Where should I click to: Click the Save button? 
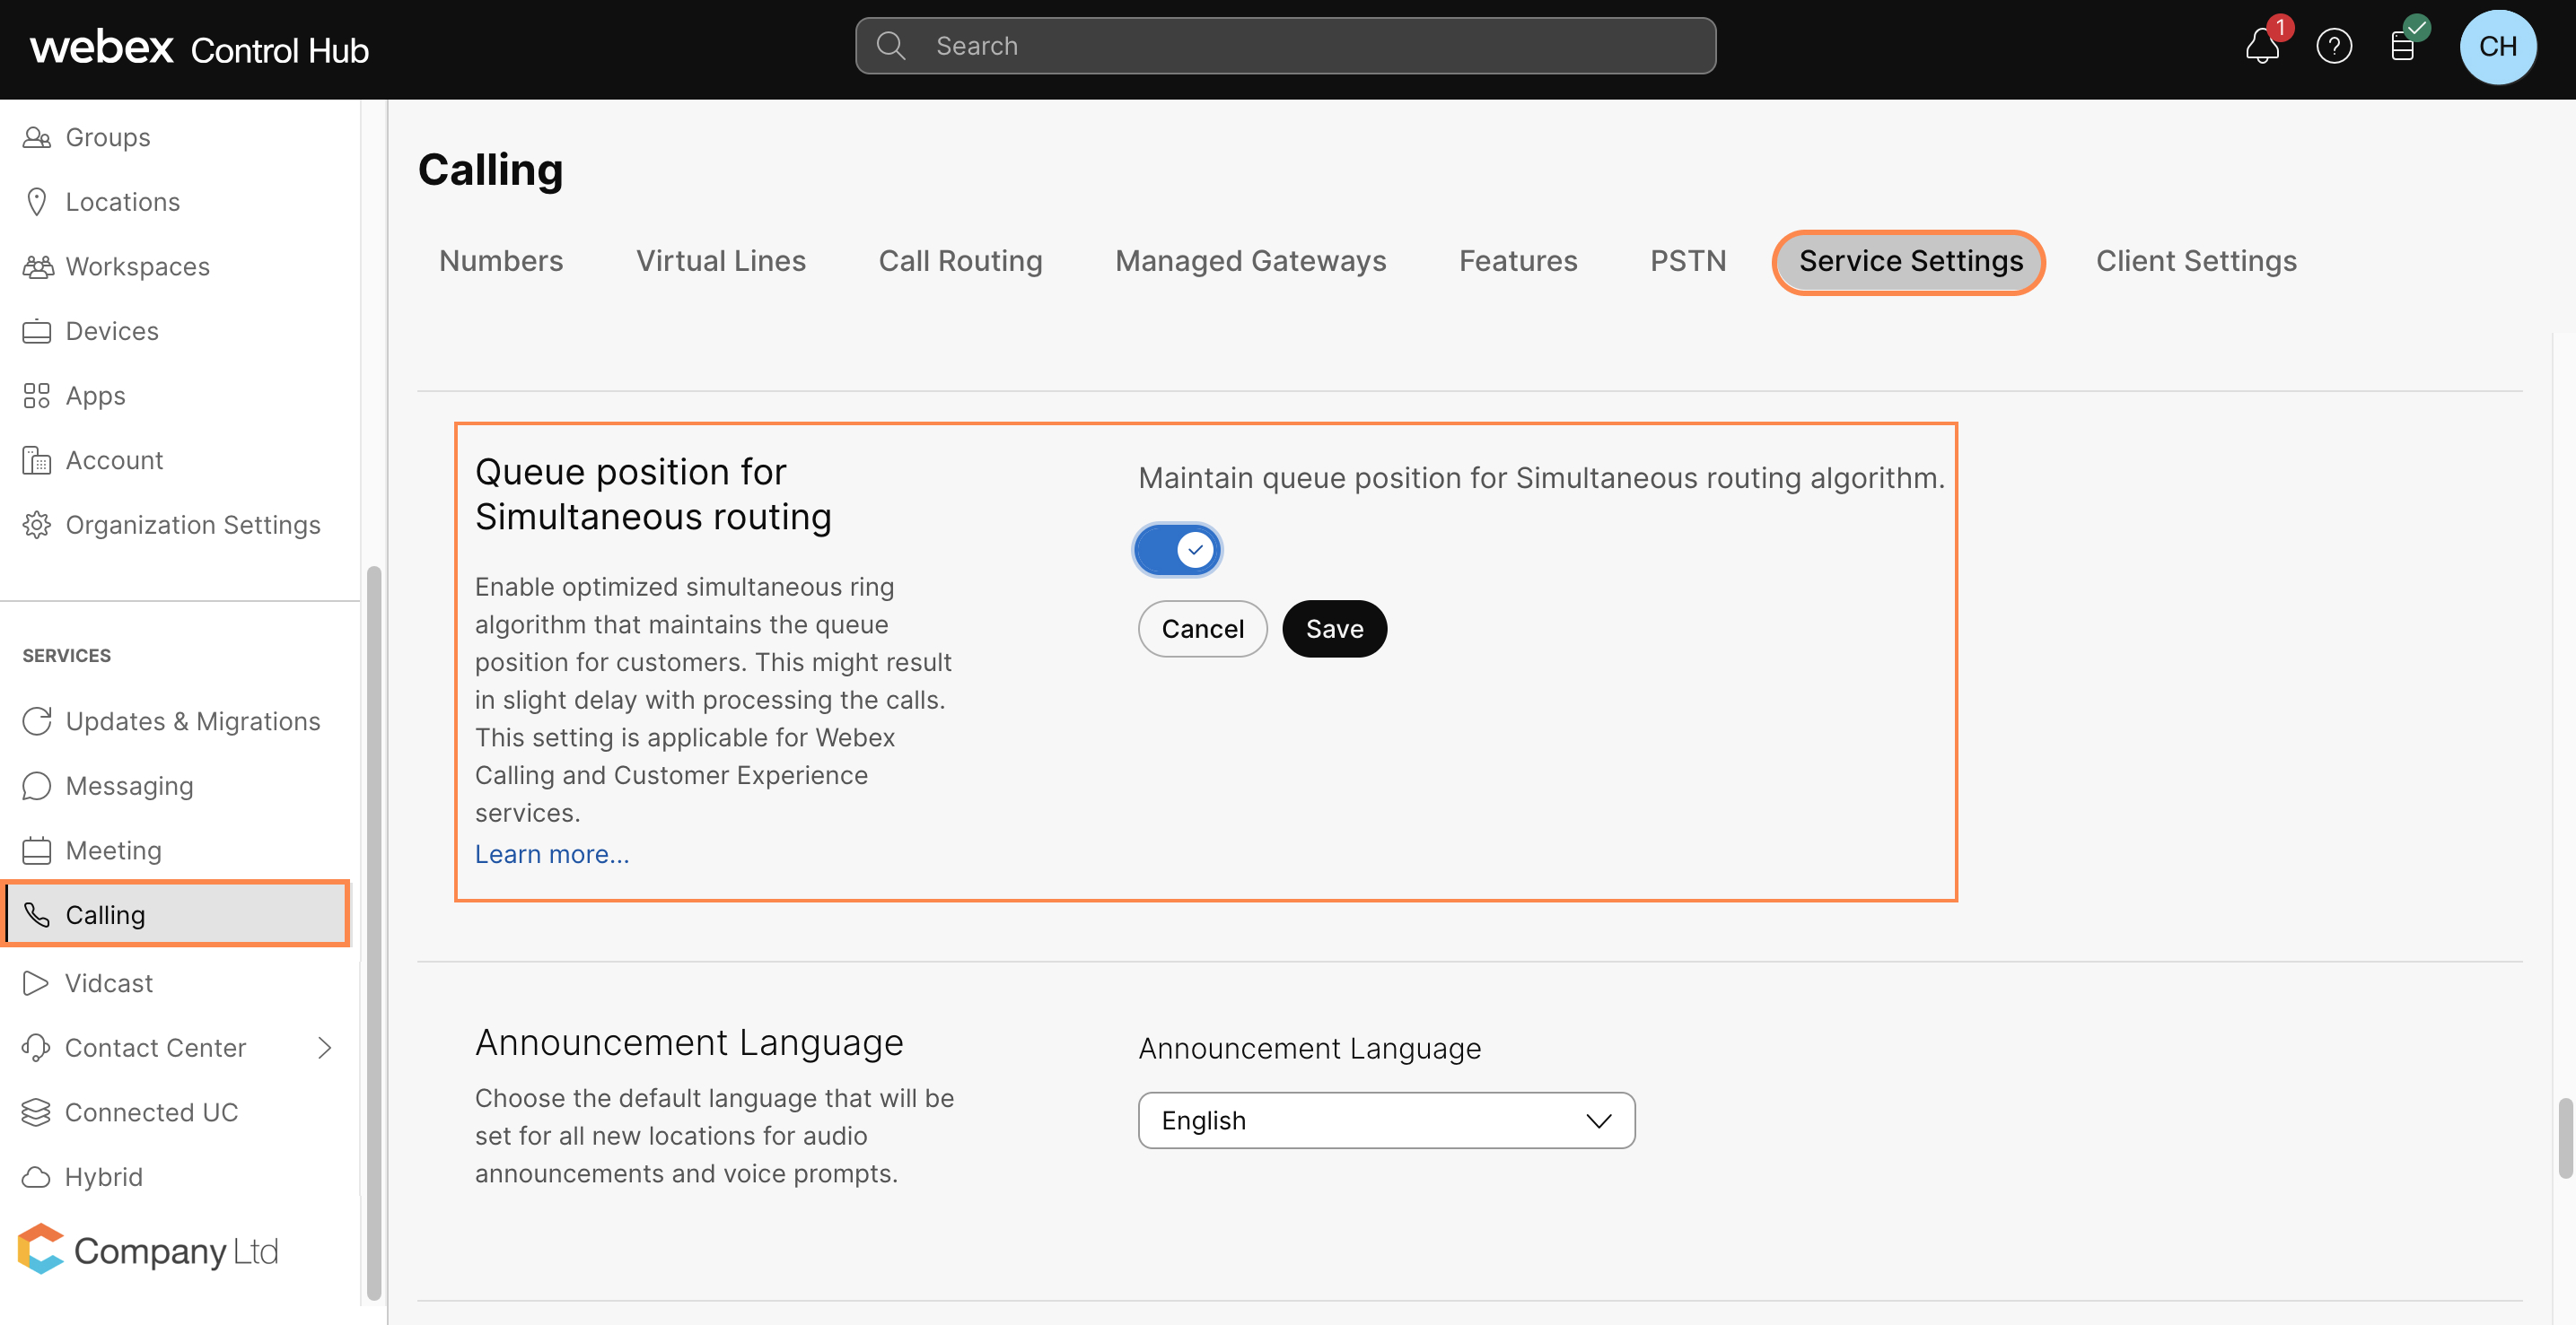1336,629
